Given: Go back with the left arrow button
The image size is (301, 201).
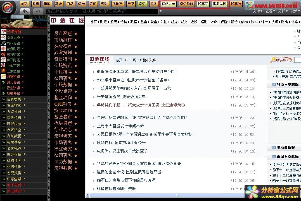Looking at the screenshot, I should click(25, 11).
